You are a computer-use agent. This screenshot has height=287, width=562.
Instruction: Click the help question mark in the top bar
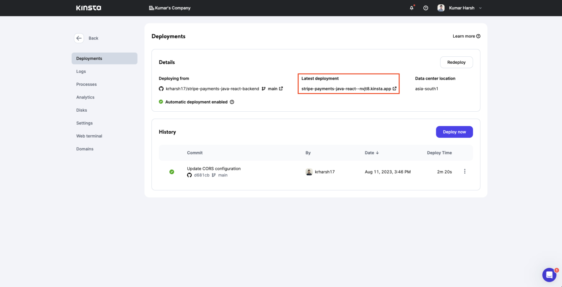pos(426,8)
